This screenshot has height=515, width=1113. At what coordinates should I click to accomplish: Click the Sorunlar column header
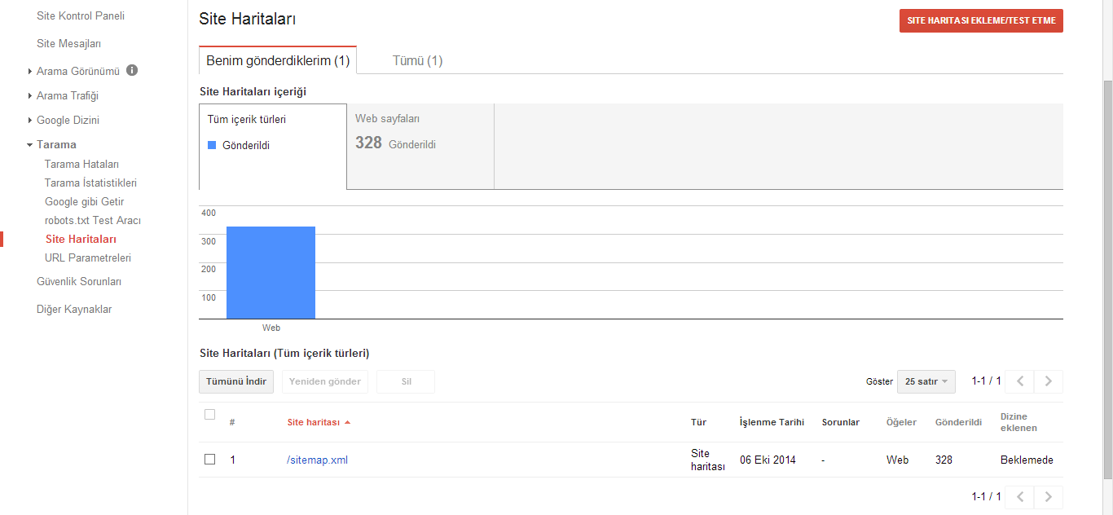[841, 422]
